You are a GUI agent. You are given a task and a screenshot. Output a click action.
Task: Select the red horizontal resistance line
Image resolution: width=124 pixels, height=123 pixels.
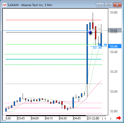53,20
